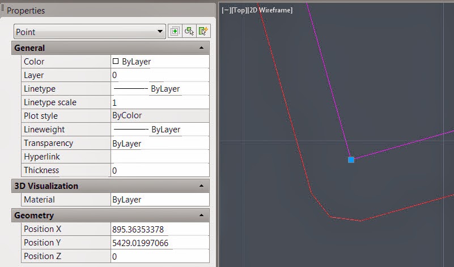Click the Color ByLayer value

pyautogui.click(x=160, y=62)
